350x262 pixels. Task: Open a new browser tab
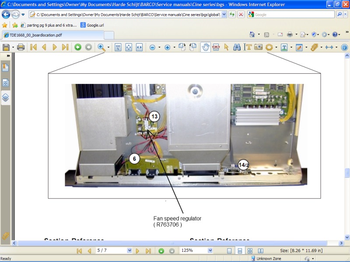click(x=109, y=35)
